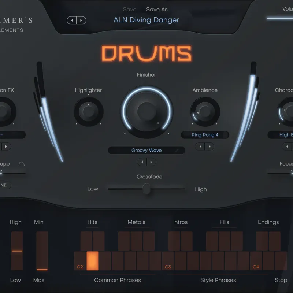Trigger the C4 key pad
The height and width of the screenshot is (293, 293).
click(256, 261)
